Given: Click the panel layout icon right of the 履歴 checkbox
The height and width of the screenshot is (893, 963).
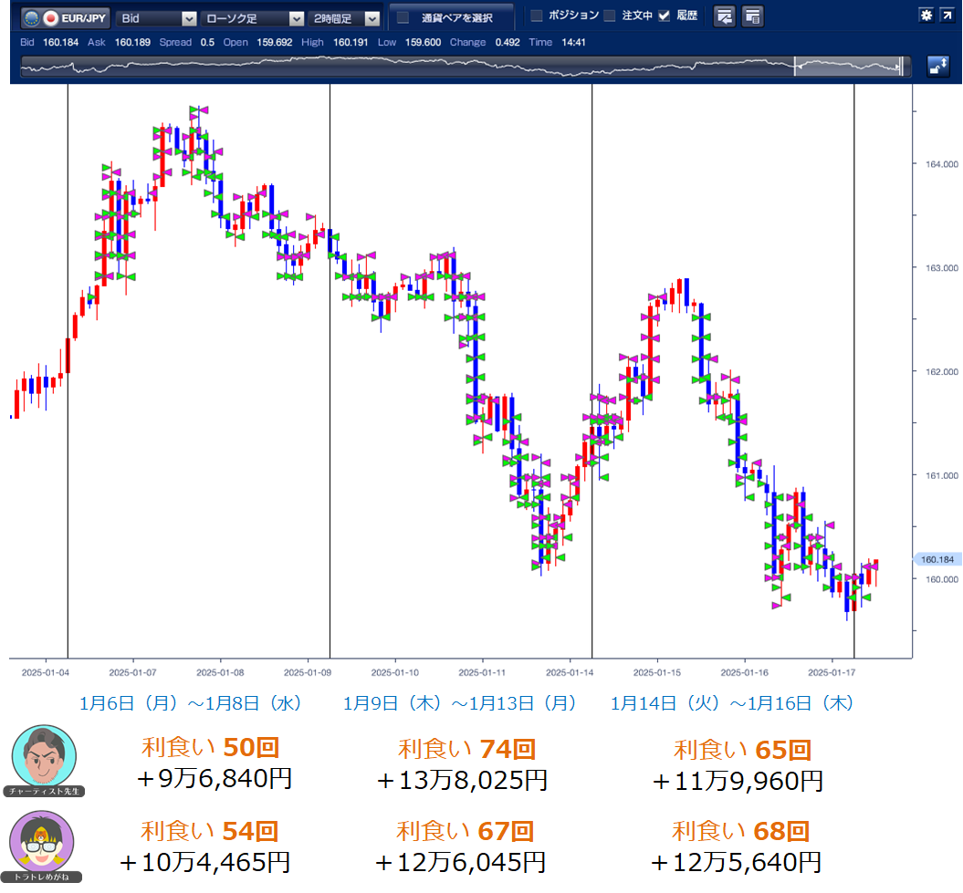Looking at the screenshot, I should 753,16.
